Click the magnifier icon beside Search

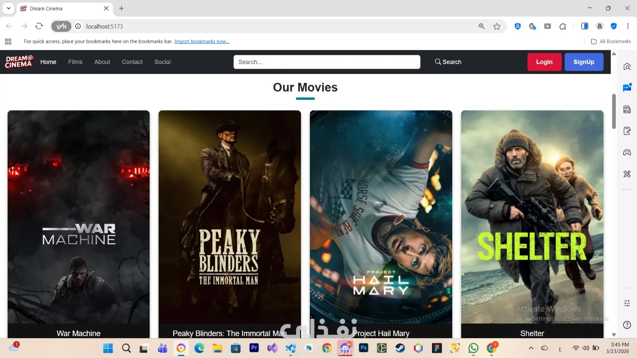[438, 62]
